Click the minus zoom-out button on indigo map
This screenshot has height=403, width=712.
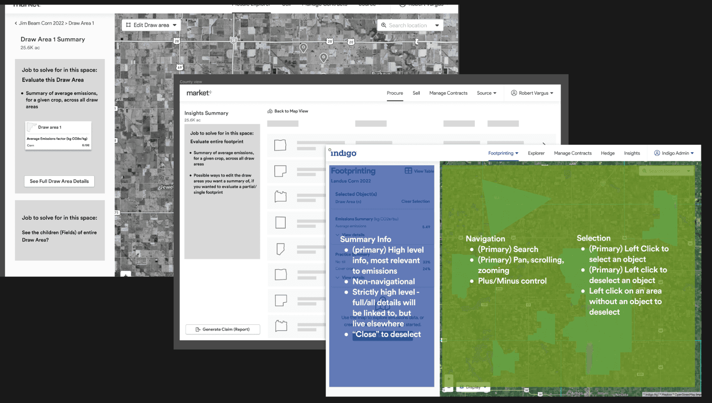(449, 388)
